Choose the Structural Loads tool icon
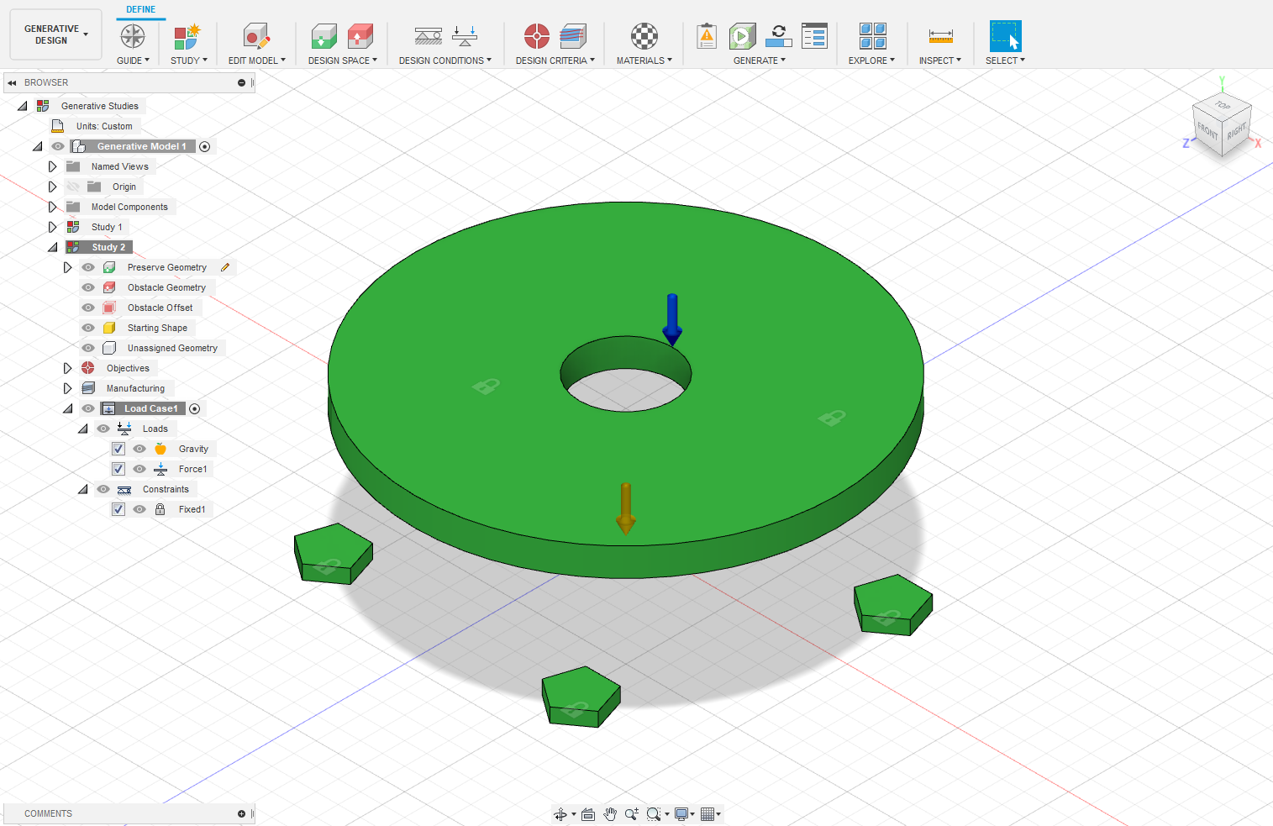This screenshot has height=826, width=1273. click(x=465, y=36)
